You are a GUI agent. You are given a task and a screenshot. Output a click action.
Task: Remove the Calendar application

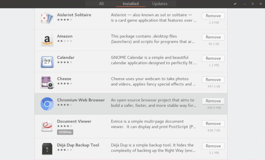point(213,59)
